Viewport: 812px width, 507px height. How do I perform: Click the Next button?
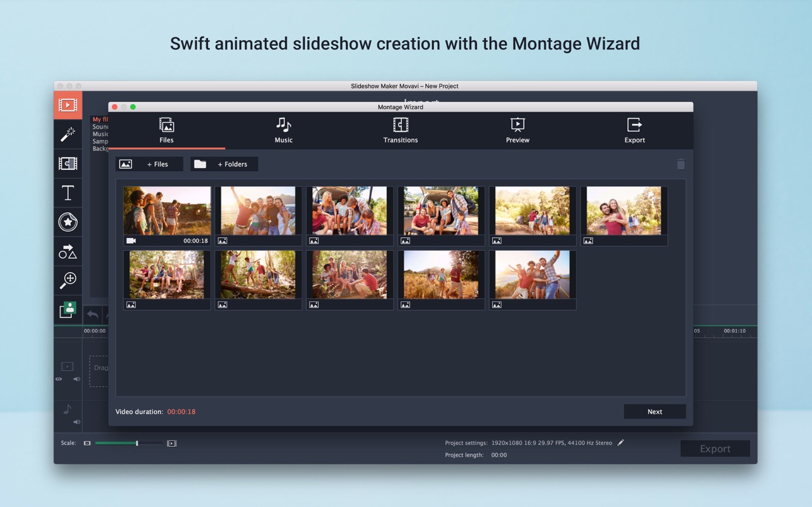tap(655, 412)
